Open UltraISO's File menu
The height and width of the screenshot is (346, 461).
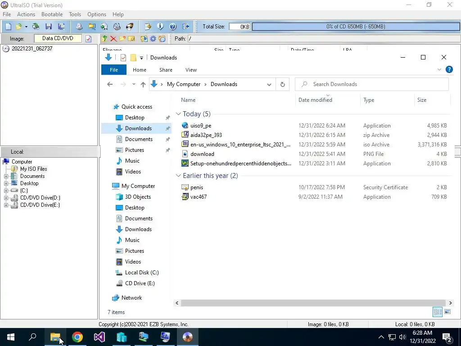coord(7,14)
